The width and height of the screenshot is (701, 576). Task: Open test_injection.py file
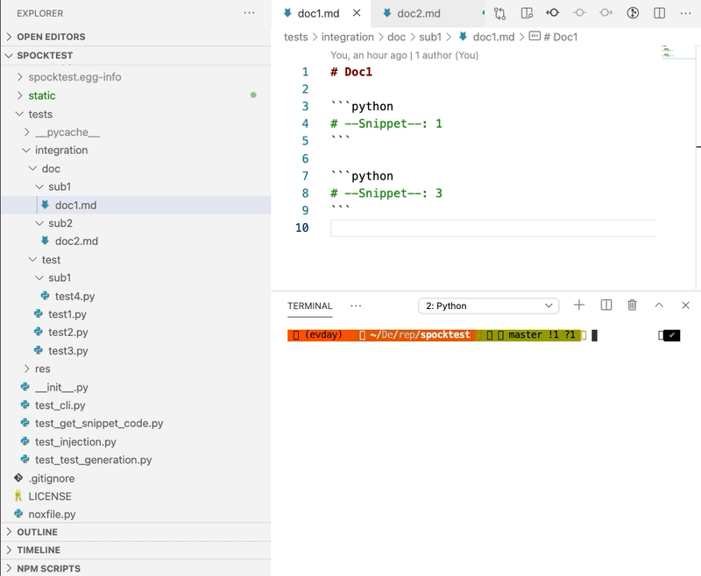coord(136,441)
